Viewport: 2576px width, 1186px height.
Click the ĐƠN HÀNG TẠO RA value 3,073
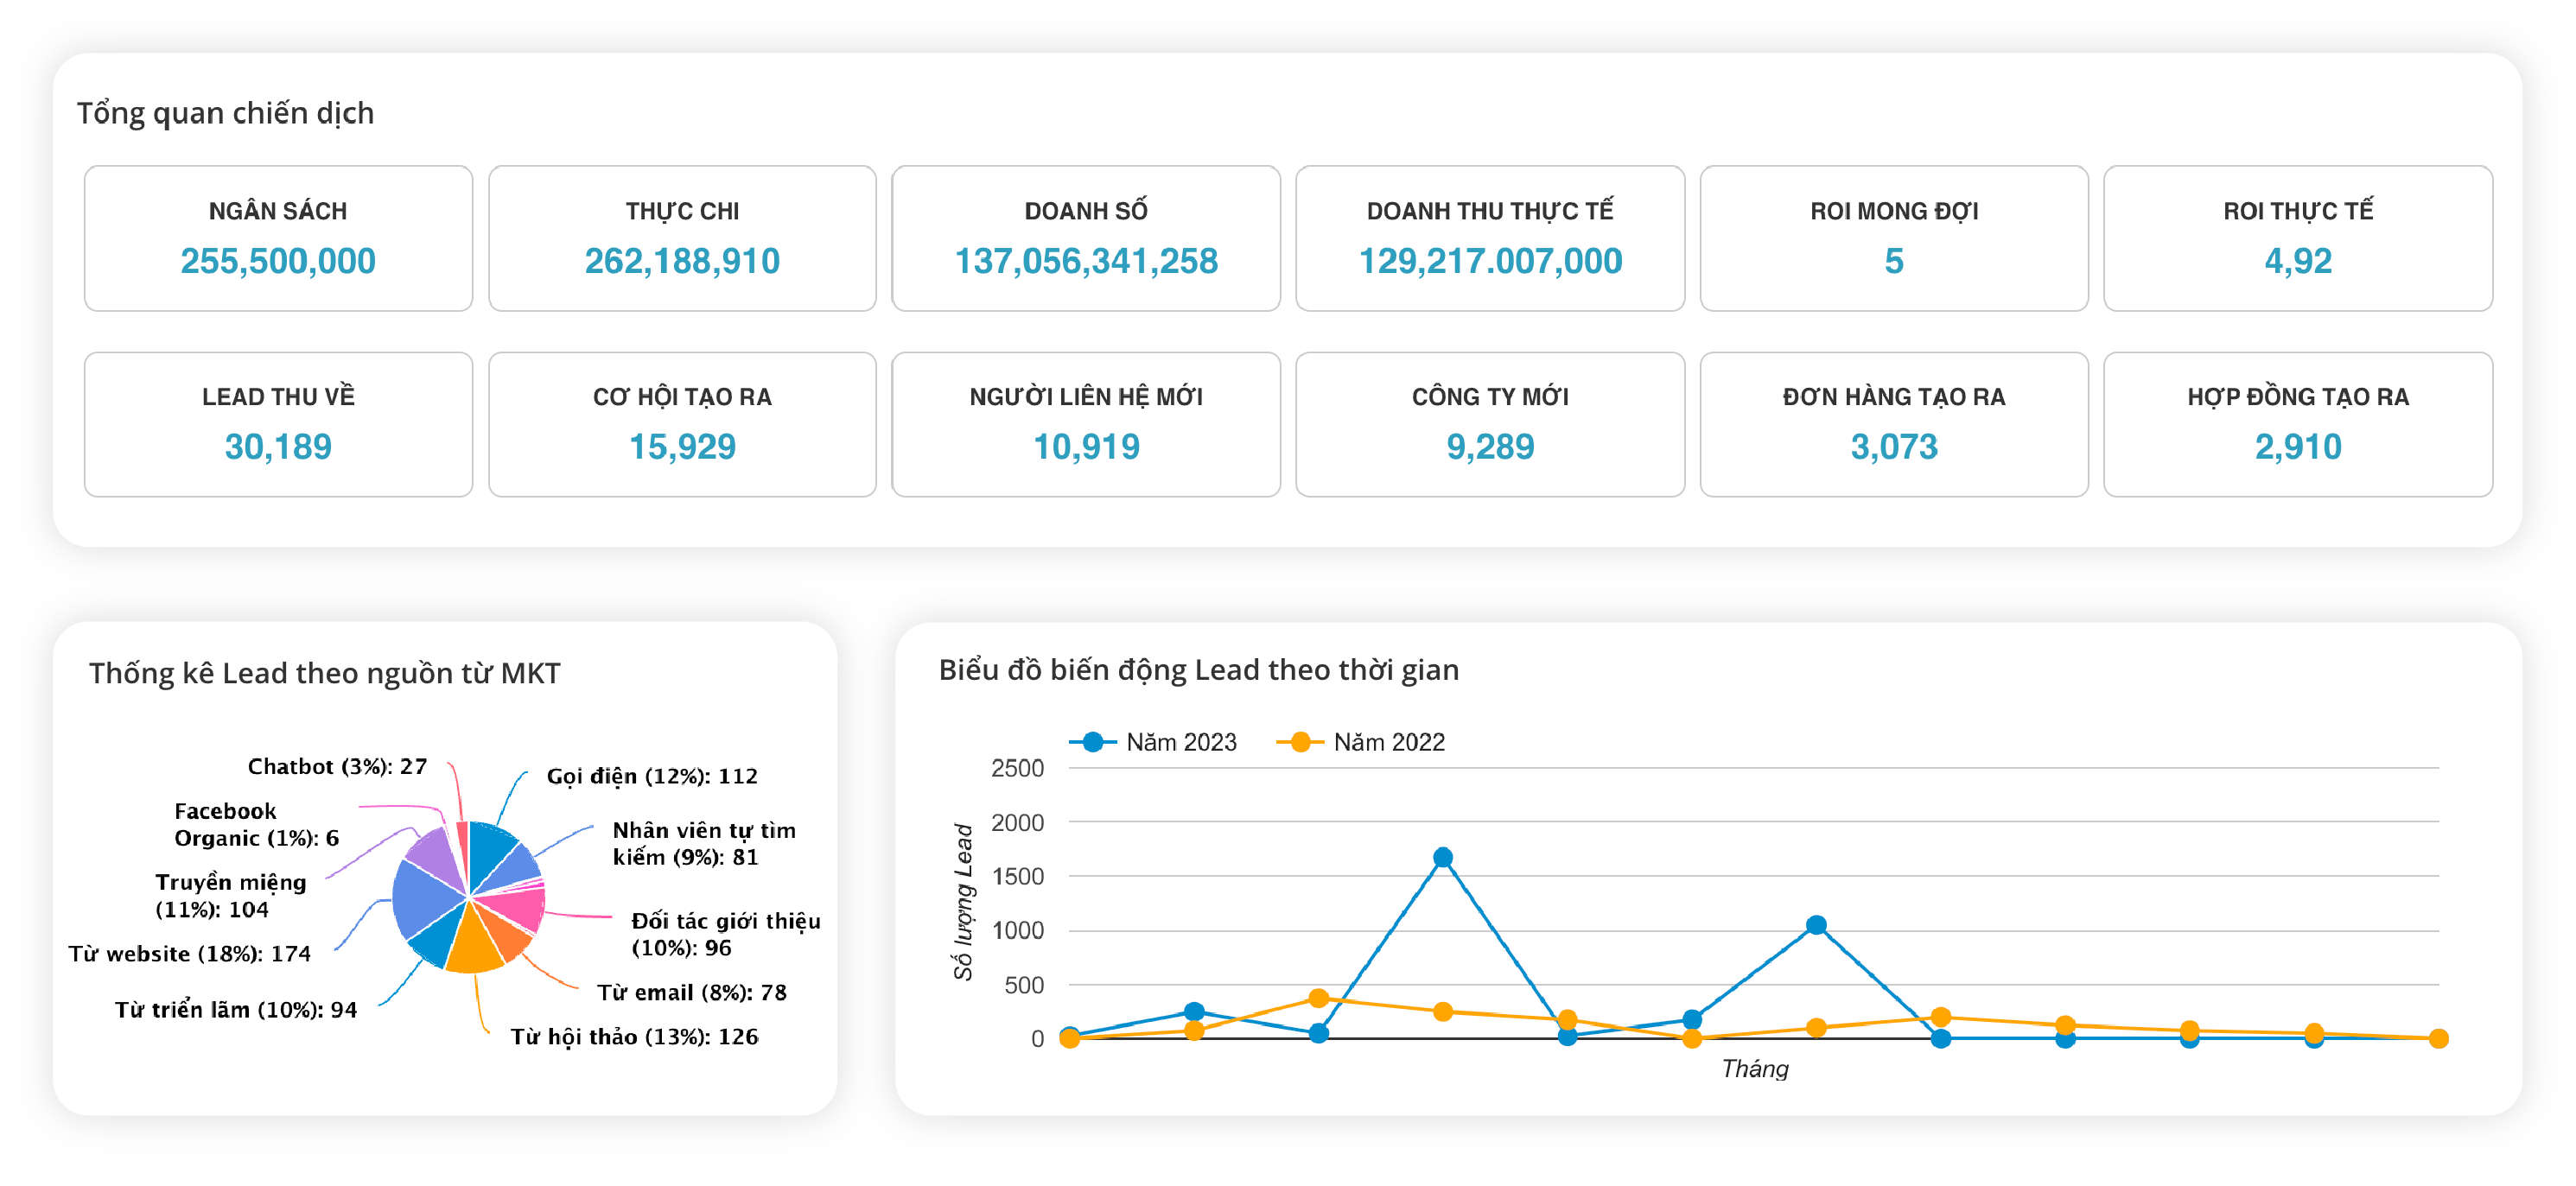[1894, 446]
